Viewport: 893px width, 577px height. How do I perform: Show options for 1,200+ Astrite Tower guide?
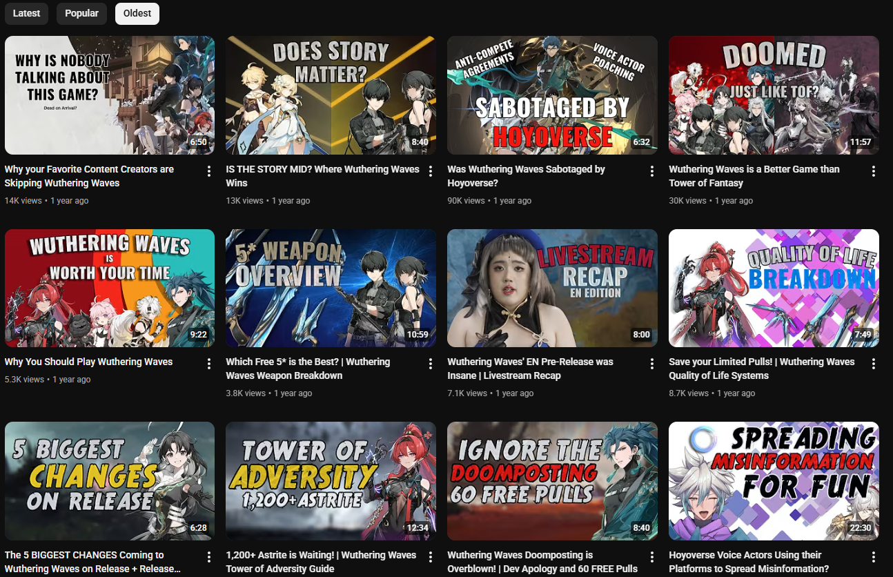pyautogui.click(x=431, y=557)
